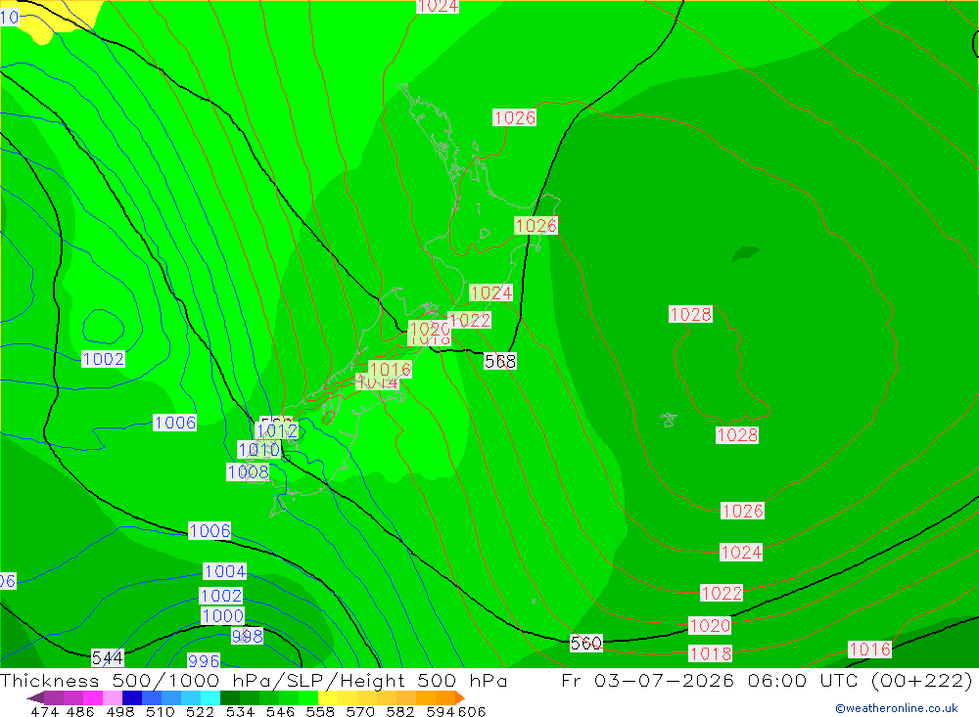Click the red 1028 label at the bottom of the high

click(737, 435)
